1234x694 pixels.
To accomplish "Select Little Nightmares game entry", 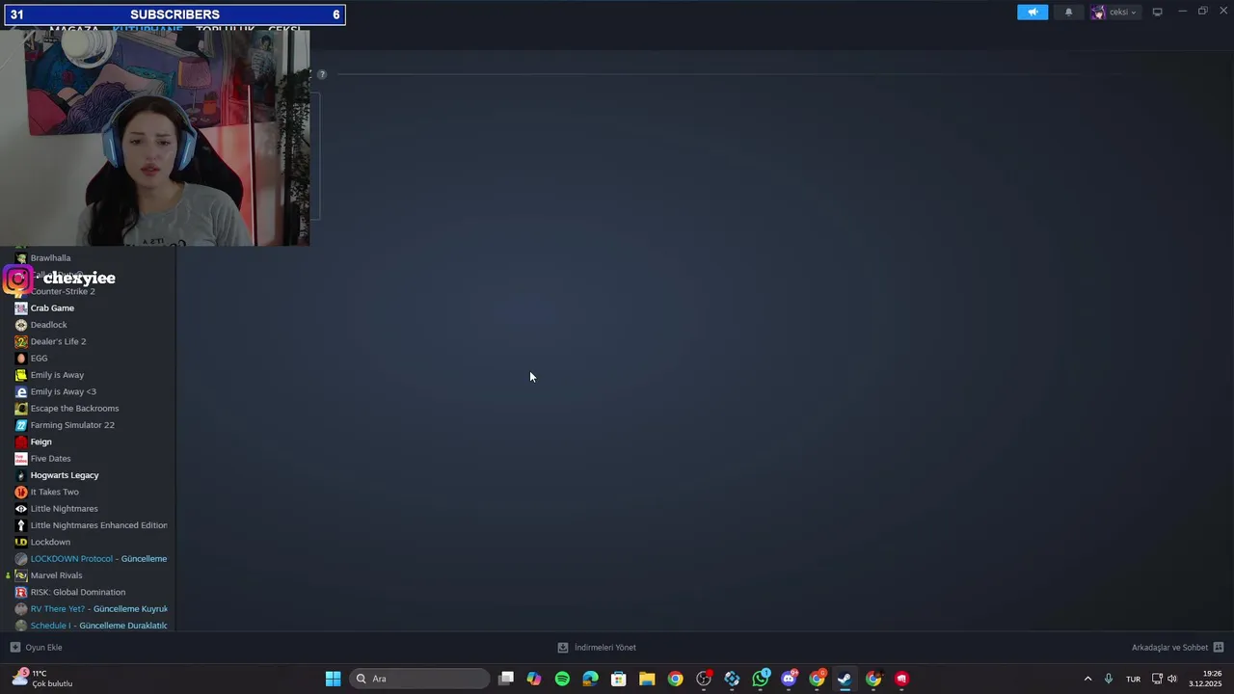I will coord(64,509).
